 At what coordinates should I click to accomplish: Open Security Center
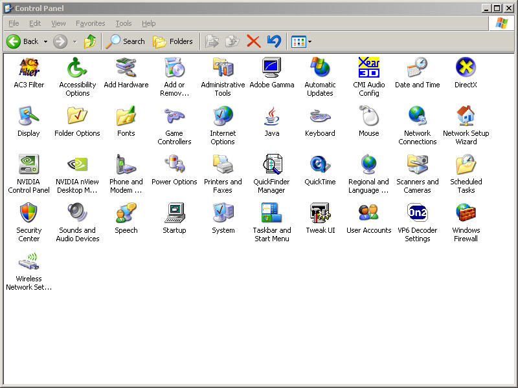28,222
